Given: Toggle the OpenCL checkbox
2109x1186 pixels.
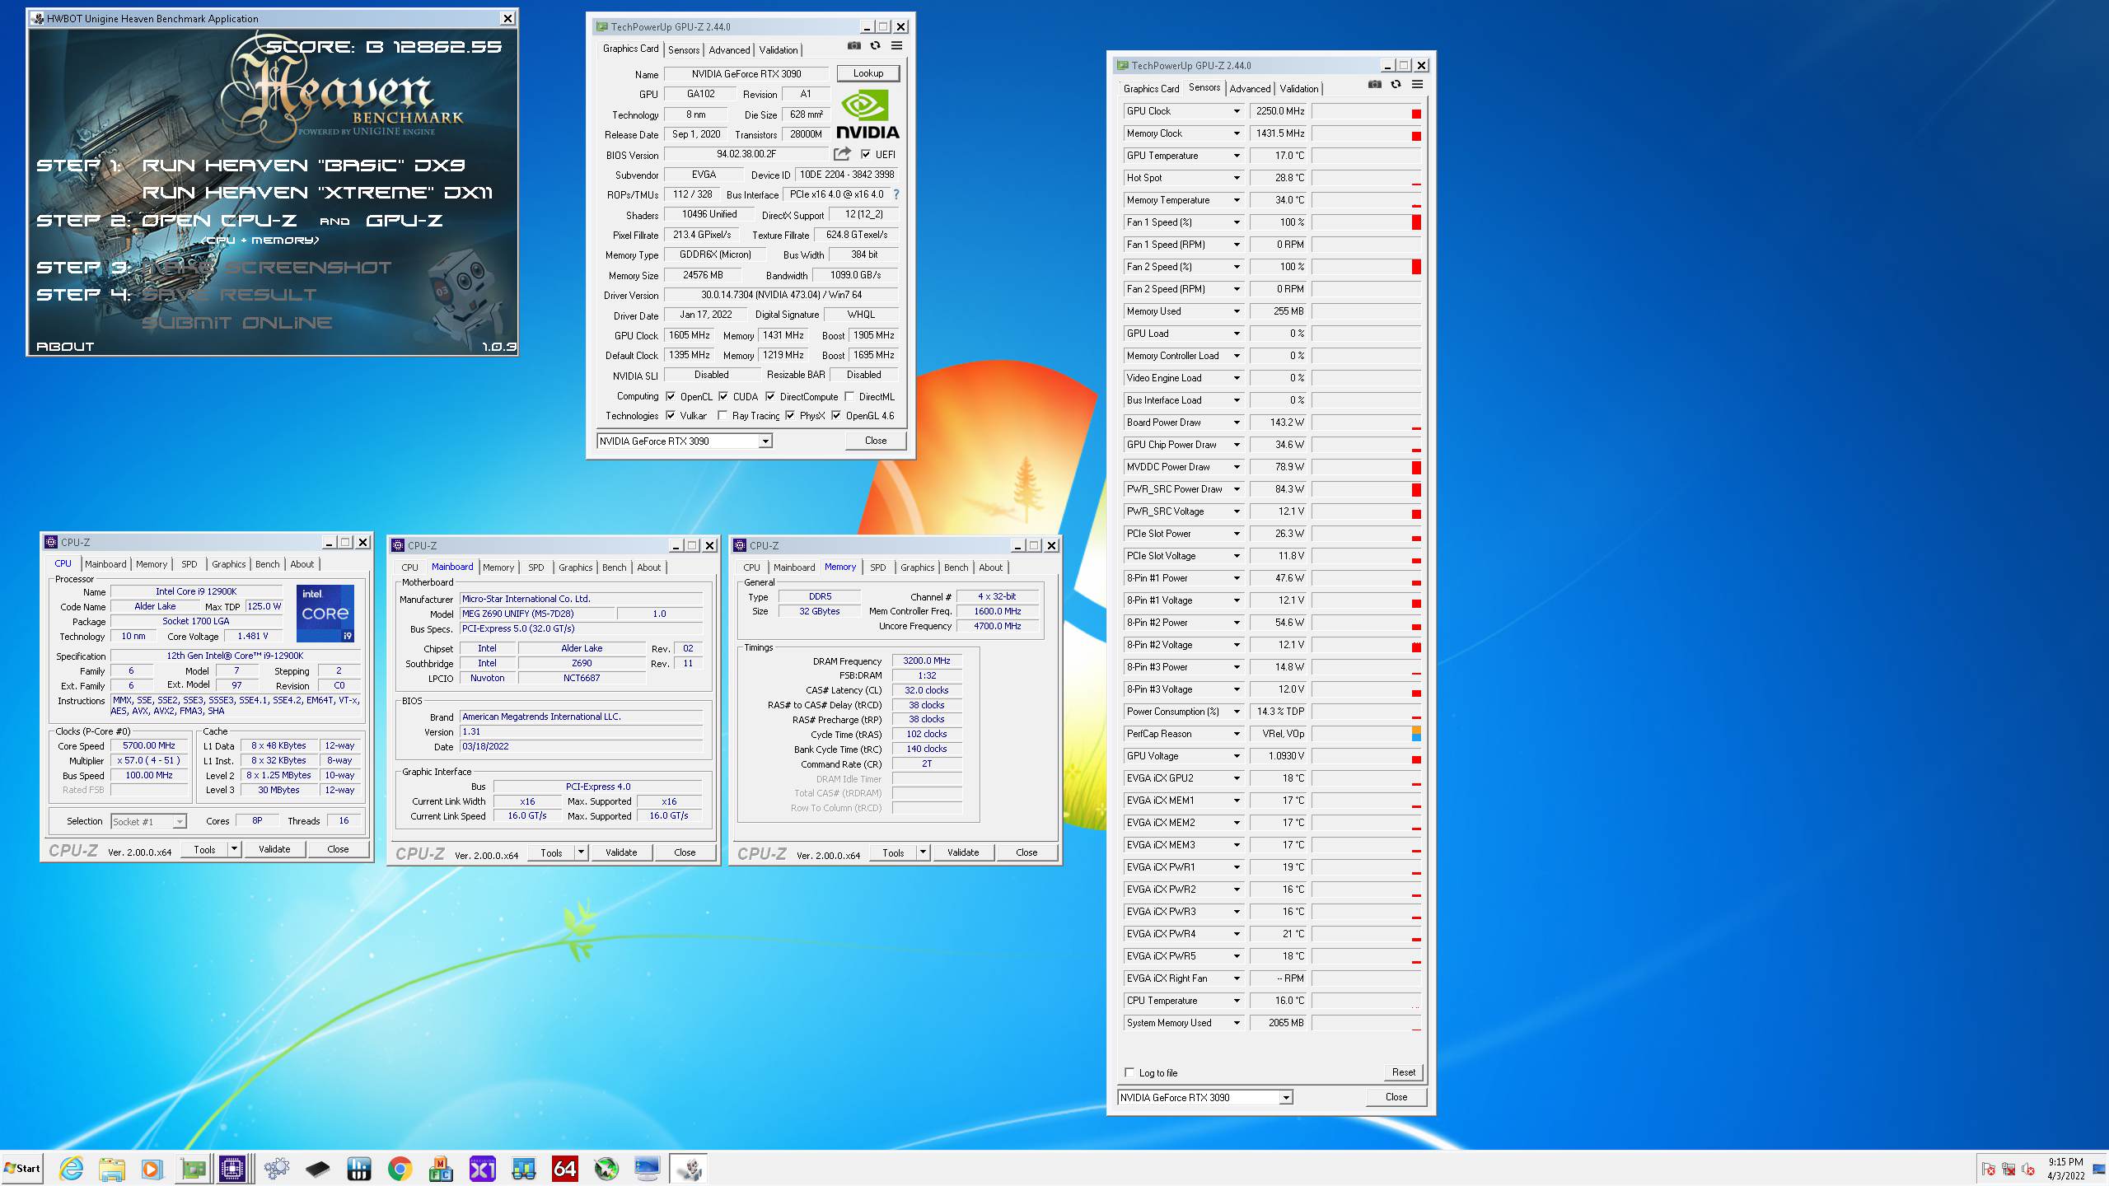Looking at the screenshot, I should (x=671, y=396).
